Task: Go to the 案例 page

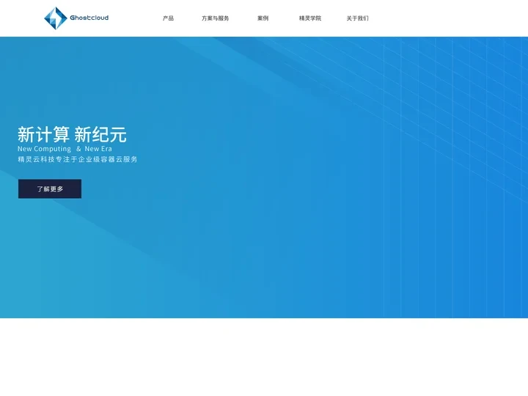Action: (x=263, y=18)
